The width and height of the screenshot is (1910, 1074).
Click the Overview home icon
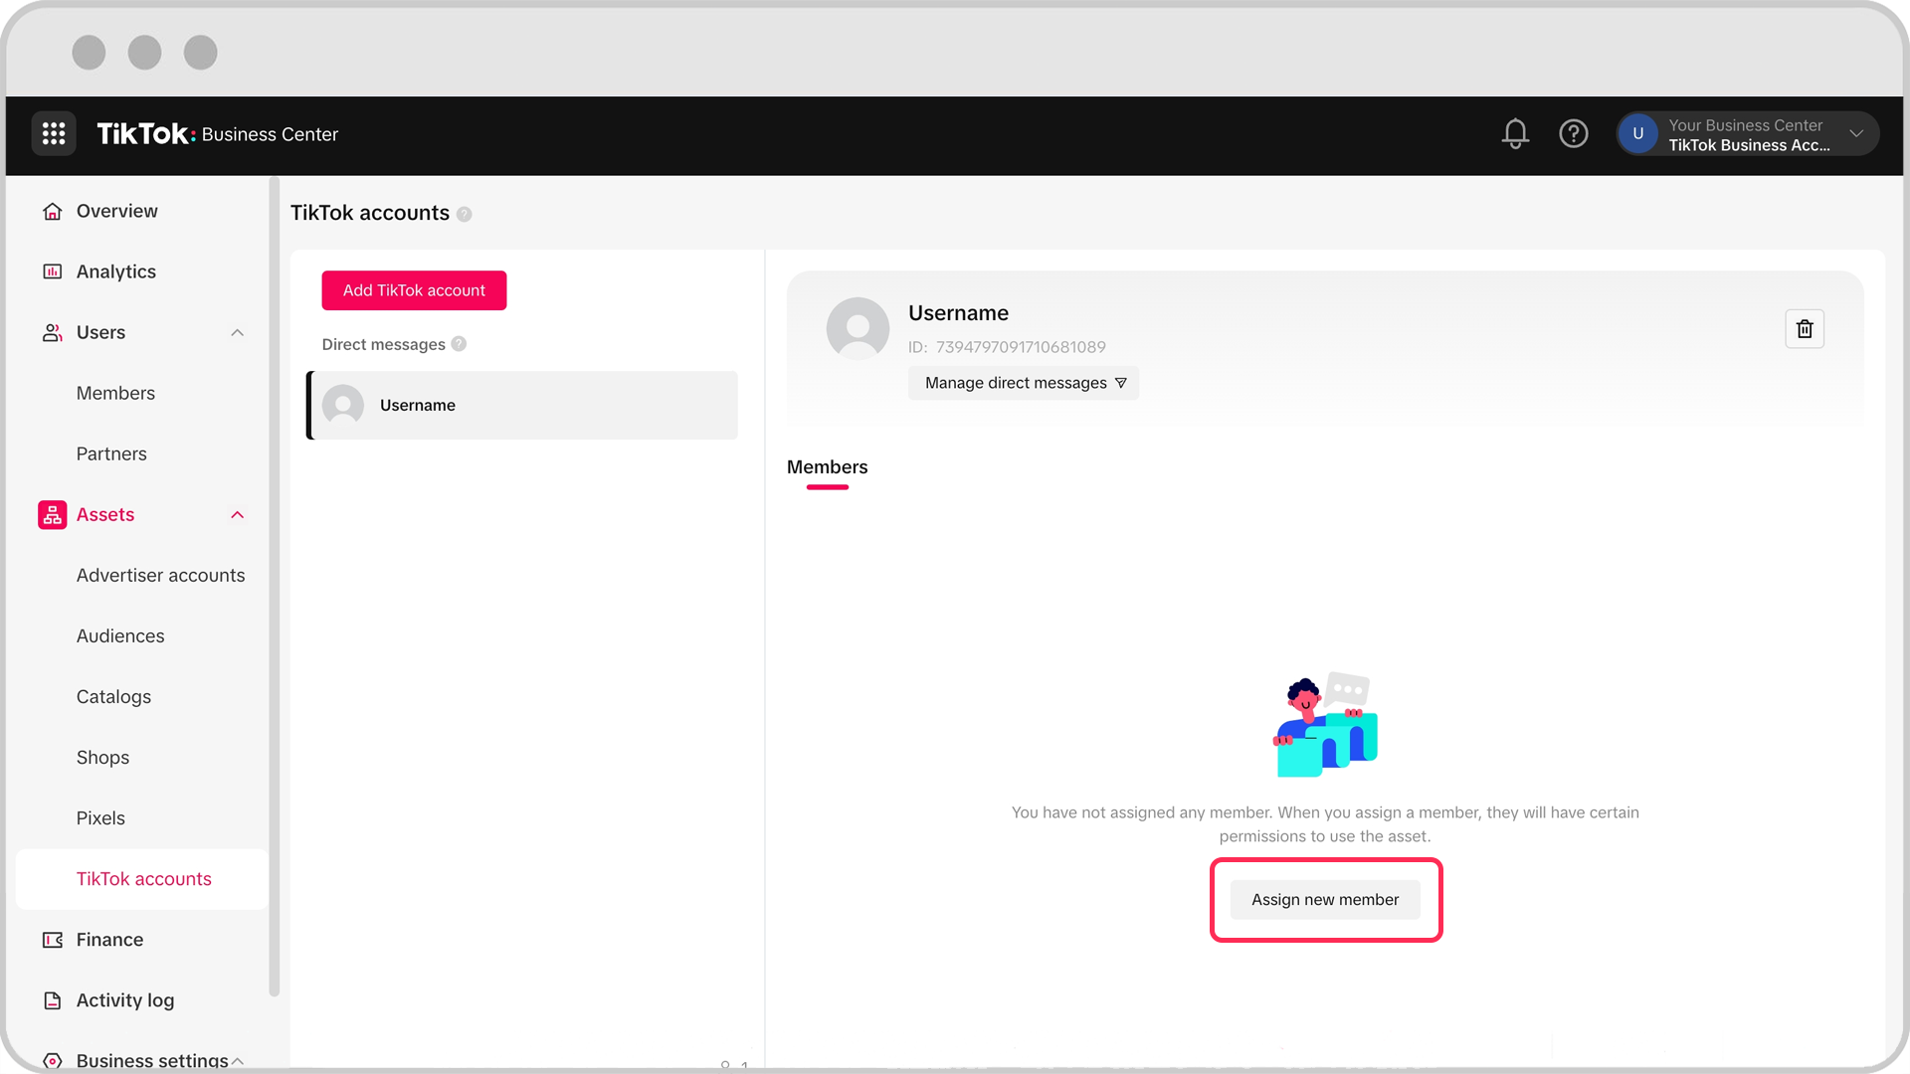pyautogui.click(x=53, y=211)
